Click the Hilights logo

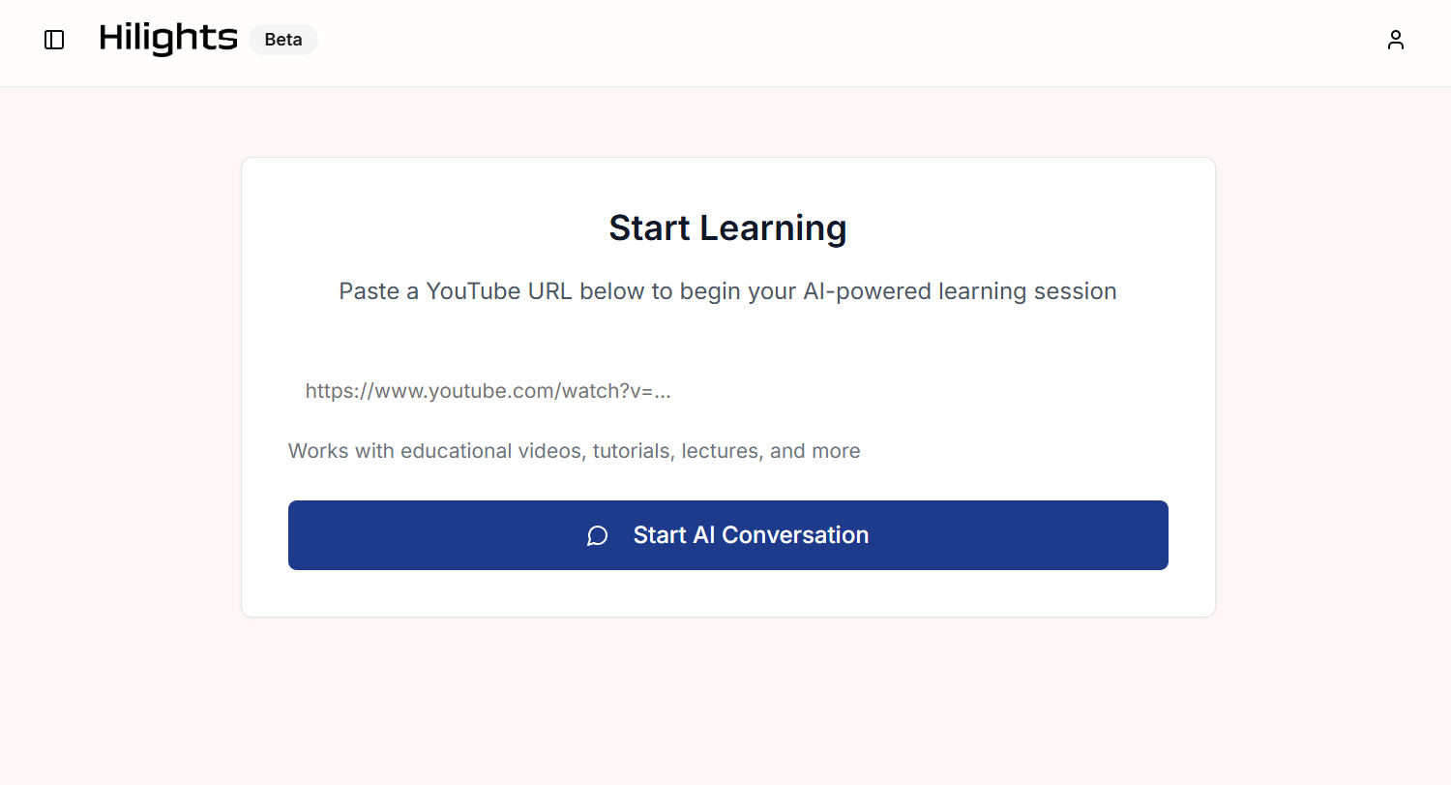click(x=168, y=39)
